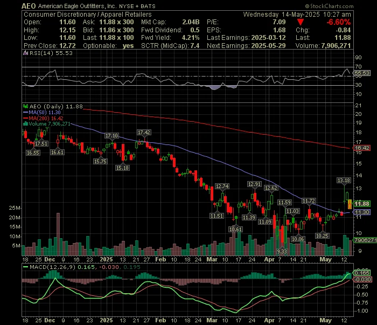Click the Volume 7,906,271 chart legend entry

(50, 124)
